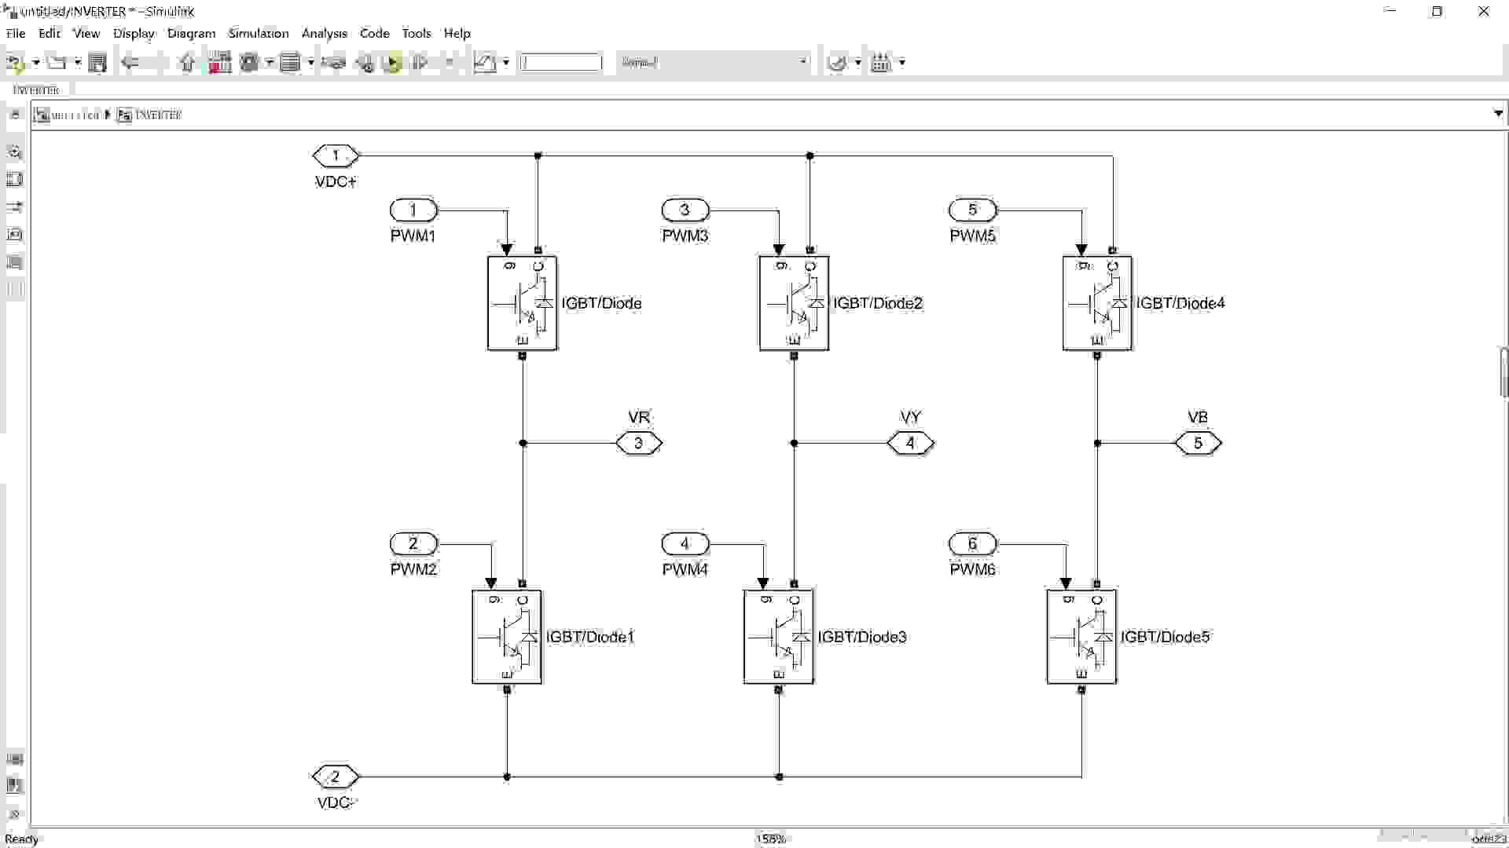
Task: Click the Step Back simulation icon
Action: (365, 63)
